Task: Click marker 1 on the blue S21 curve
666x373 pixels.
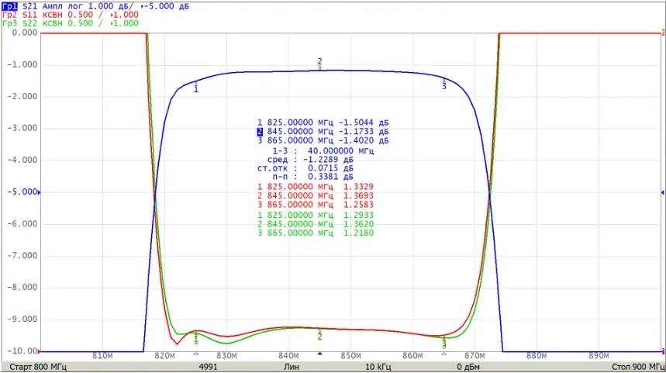Action: tap(196, 87)
